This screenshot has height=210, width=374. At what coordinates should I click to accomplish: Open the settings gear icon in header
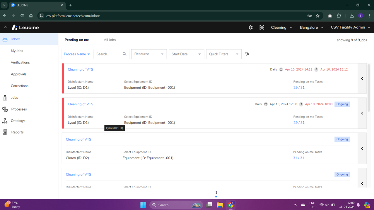pyautogui.click(x=250, y=27)
